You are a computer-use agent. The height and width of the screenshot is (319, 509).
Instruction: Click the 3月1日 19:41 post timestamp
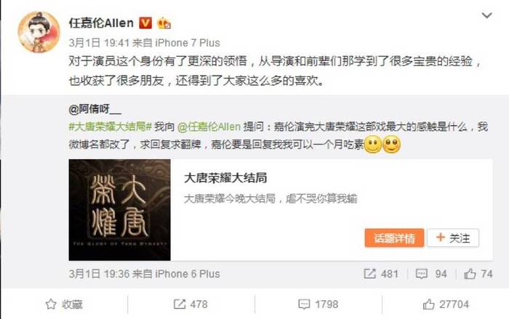coord(99,43)
